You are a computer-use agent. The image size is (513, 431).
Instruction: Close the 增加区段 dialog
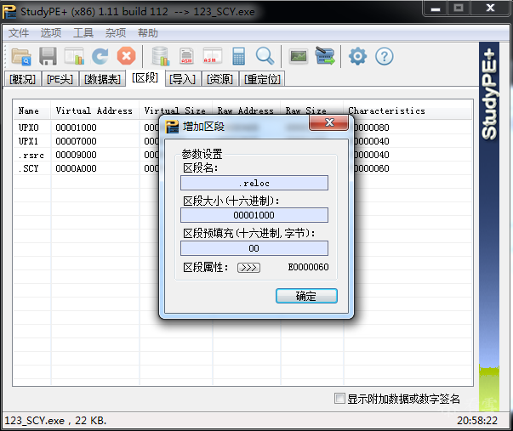point(328,122)
